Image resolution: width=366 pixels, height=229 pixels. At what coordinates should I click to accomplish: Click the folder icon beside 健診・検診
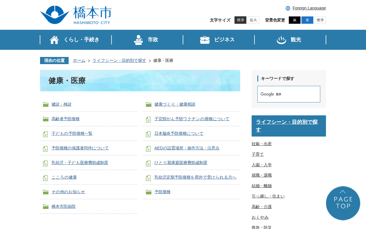click(45, 104)
